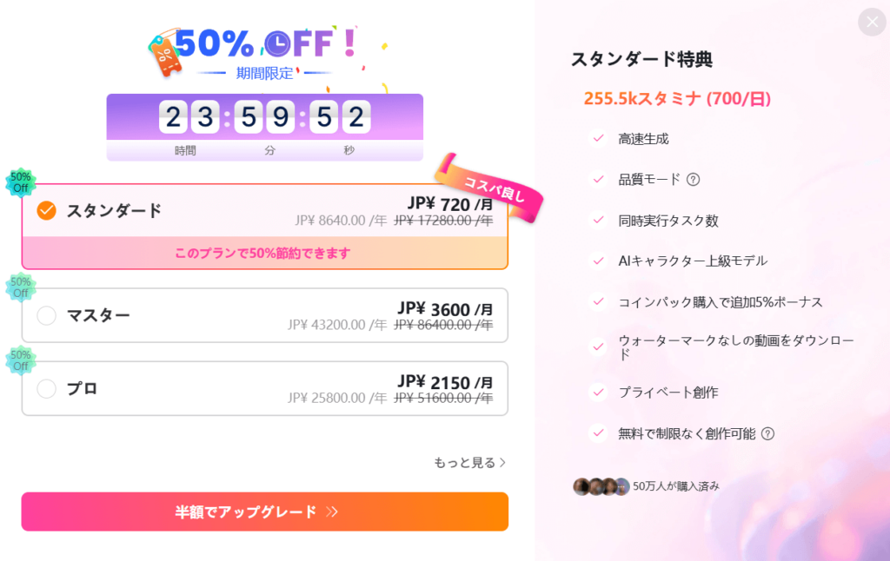Select the マスター plan radio button

pyautogui.click(x=47, y=315)
